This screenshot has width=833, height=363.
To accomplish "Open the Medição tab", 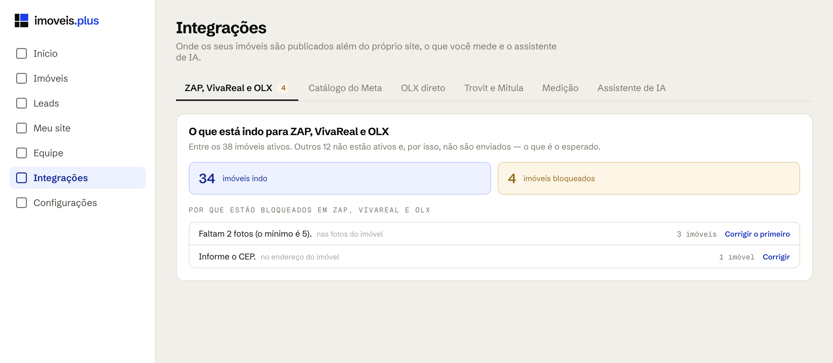I will (560, 88).
